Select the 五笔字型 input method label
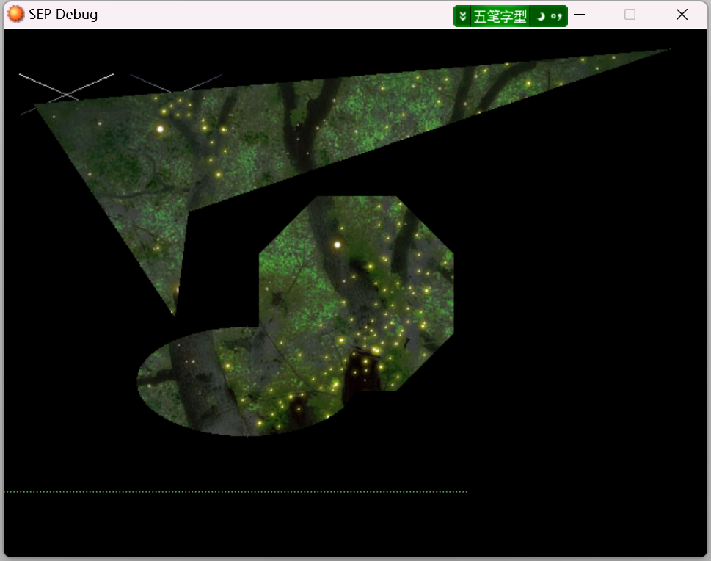Image resolution: width=711 pixels, height=561 pixels. (x=500, y=17)
